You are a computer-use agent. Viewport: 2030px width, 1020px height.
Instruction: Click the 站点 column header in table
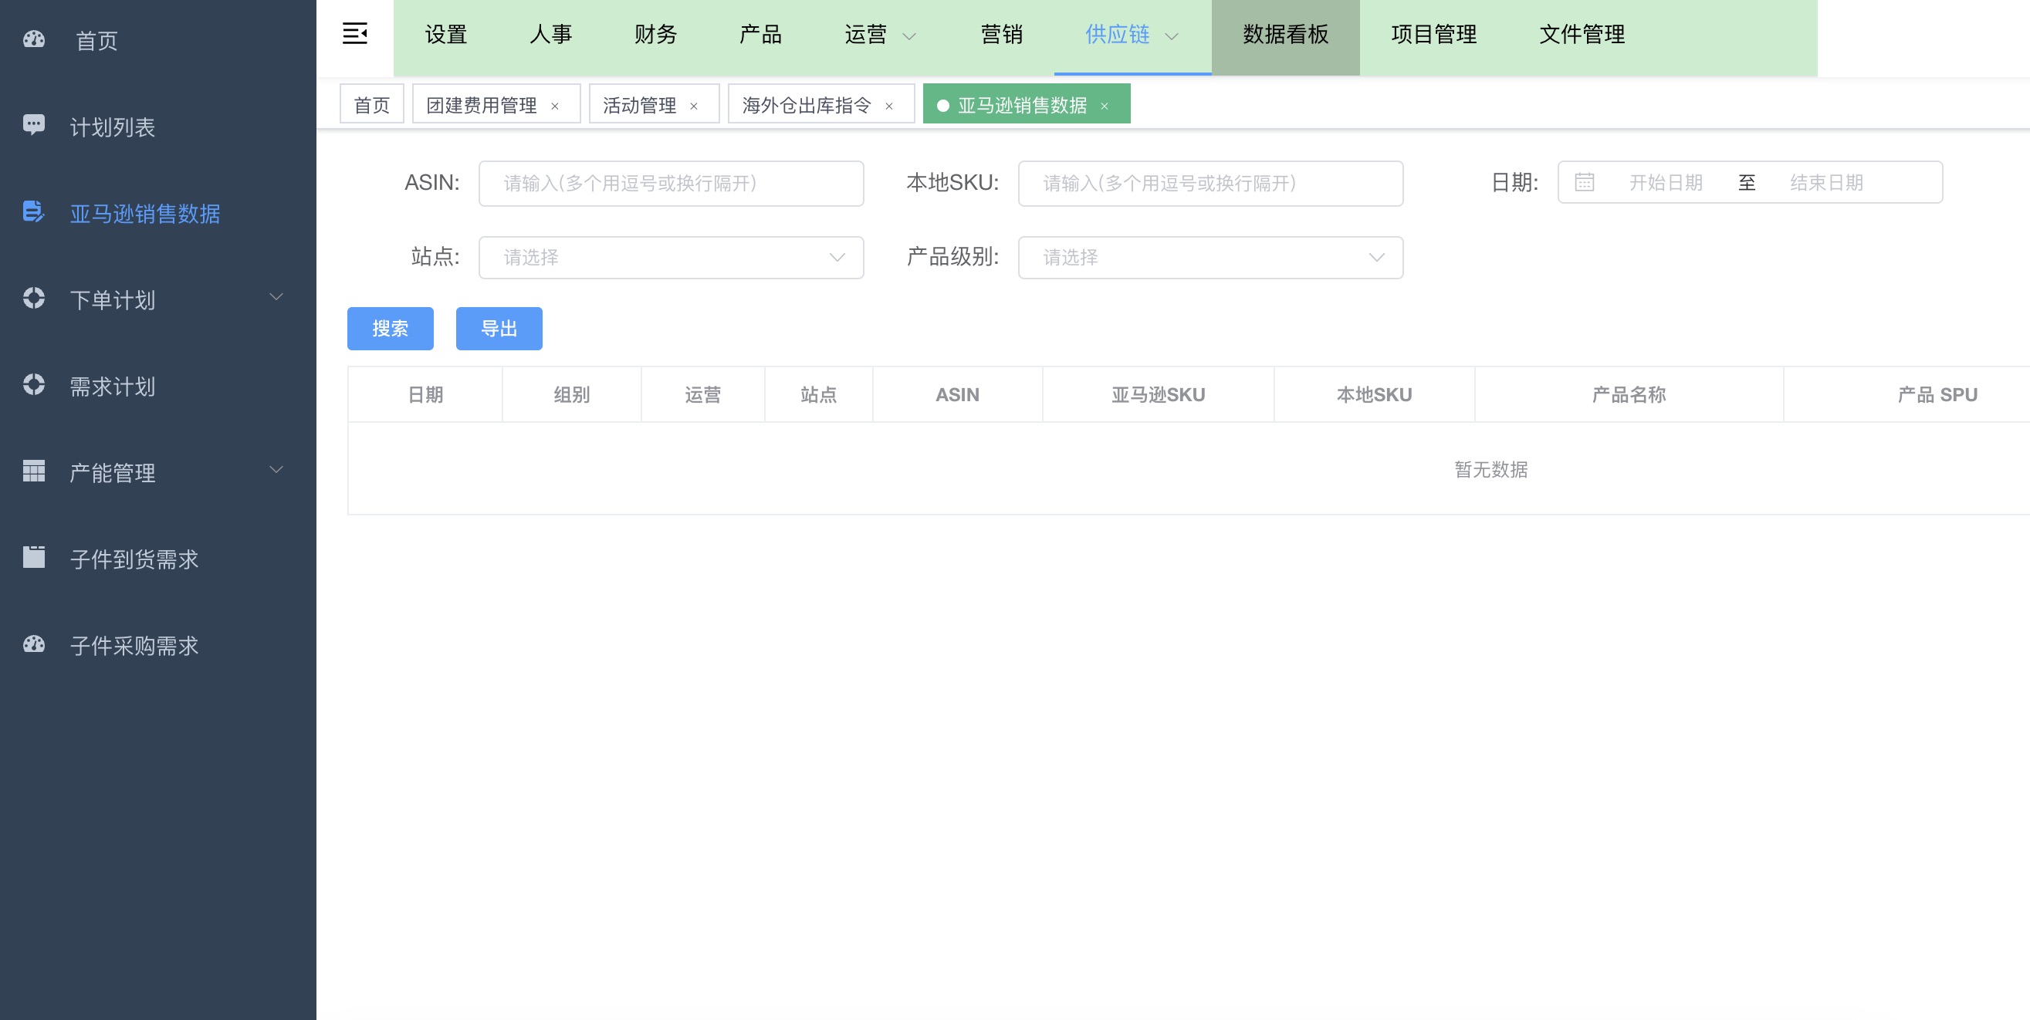pos(818,394)
